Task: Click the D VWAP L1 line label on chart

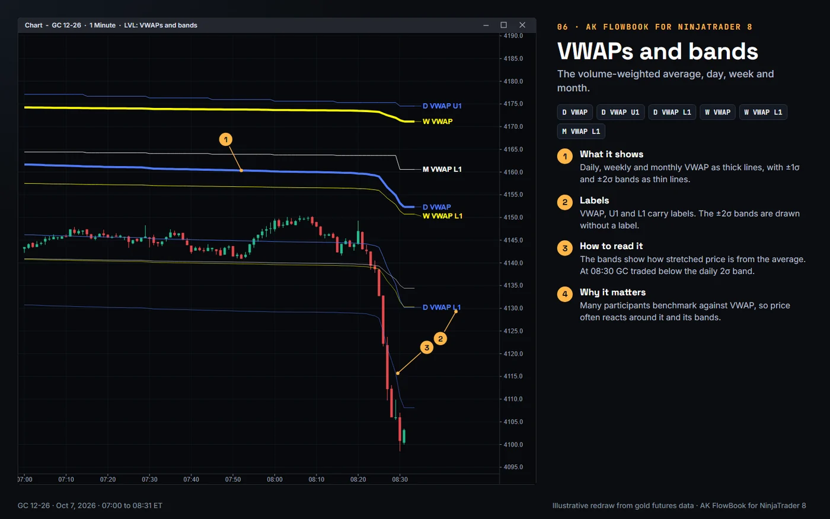Action: click(442, 307)
